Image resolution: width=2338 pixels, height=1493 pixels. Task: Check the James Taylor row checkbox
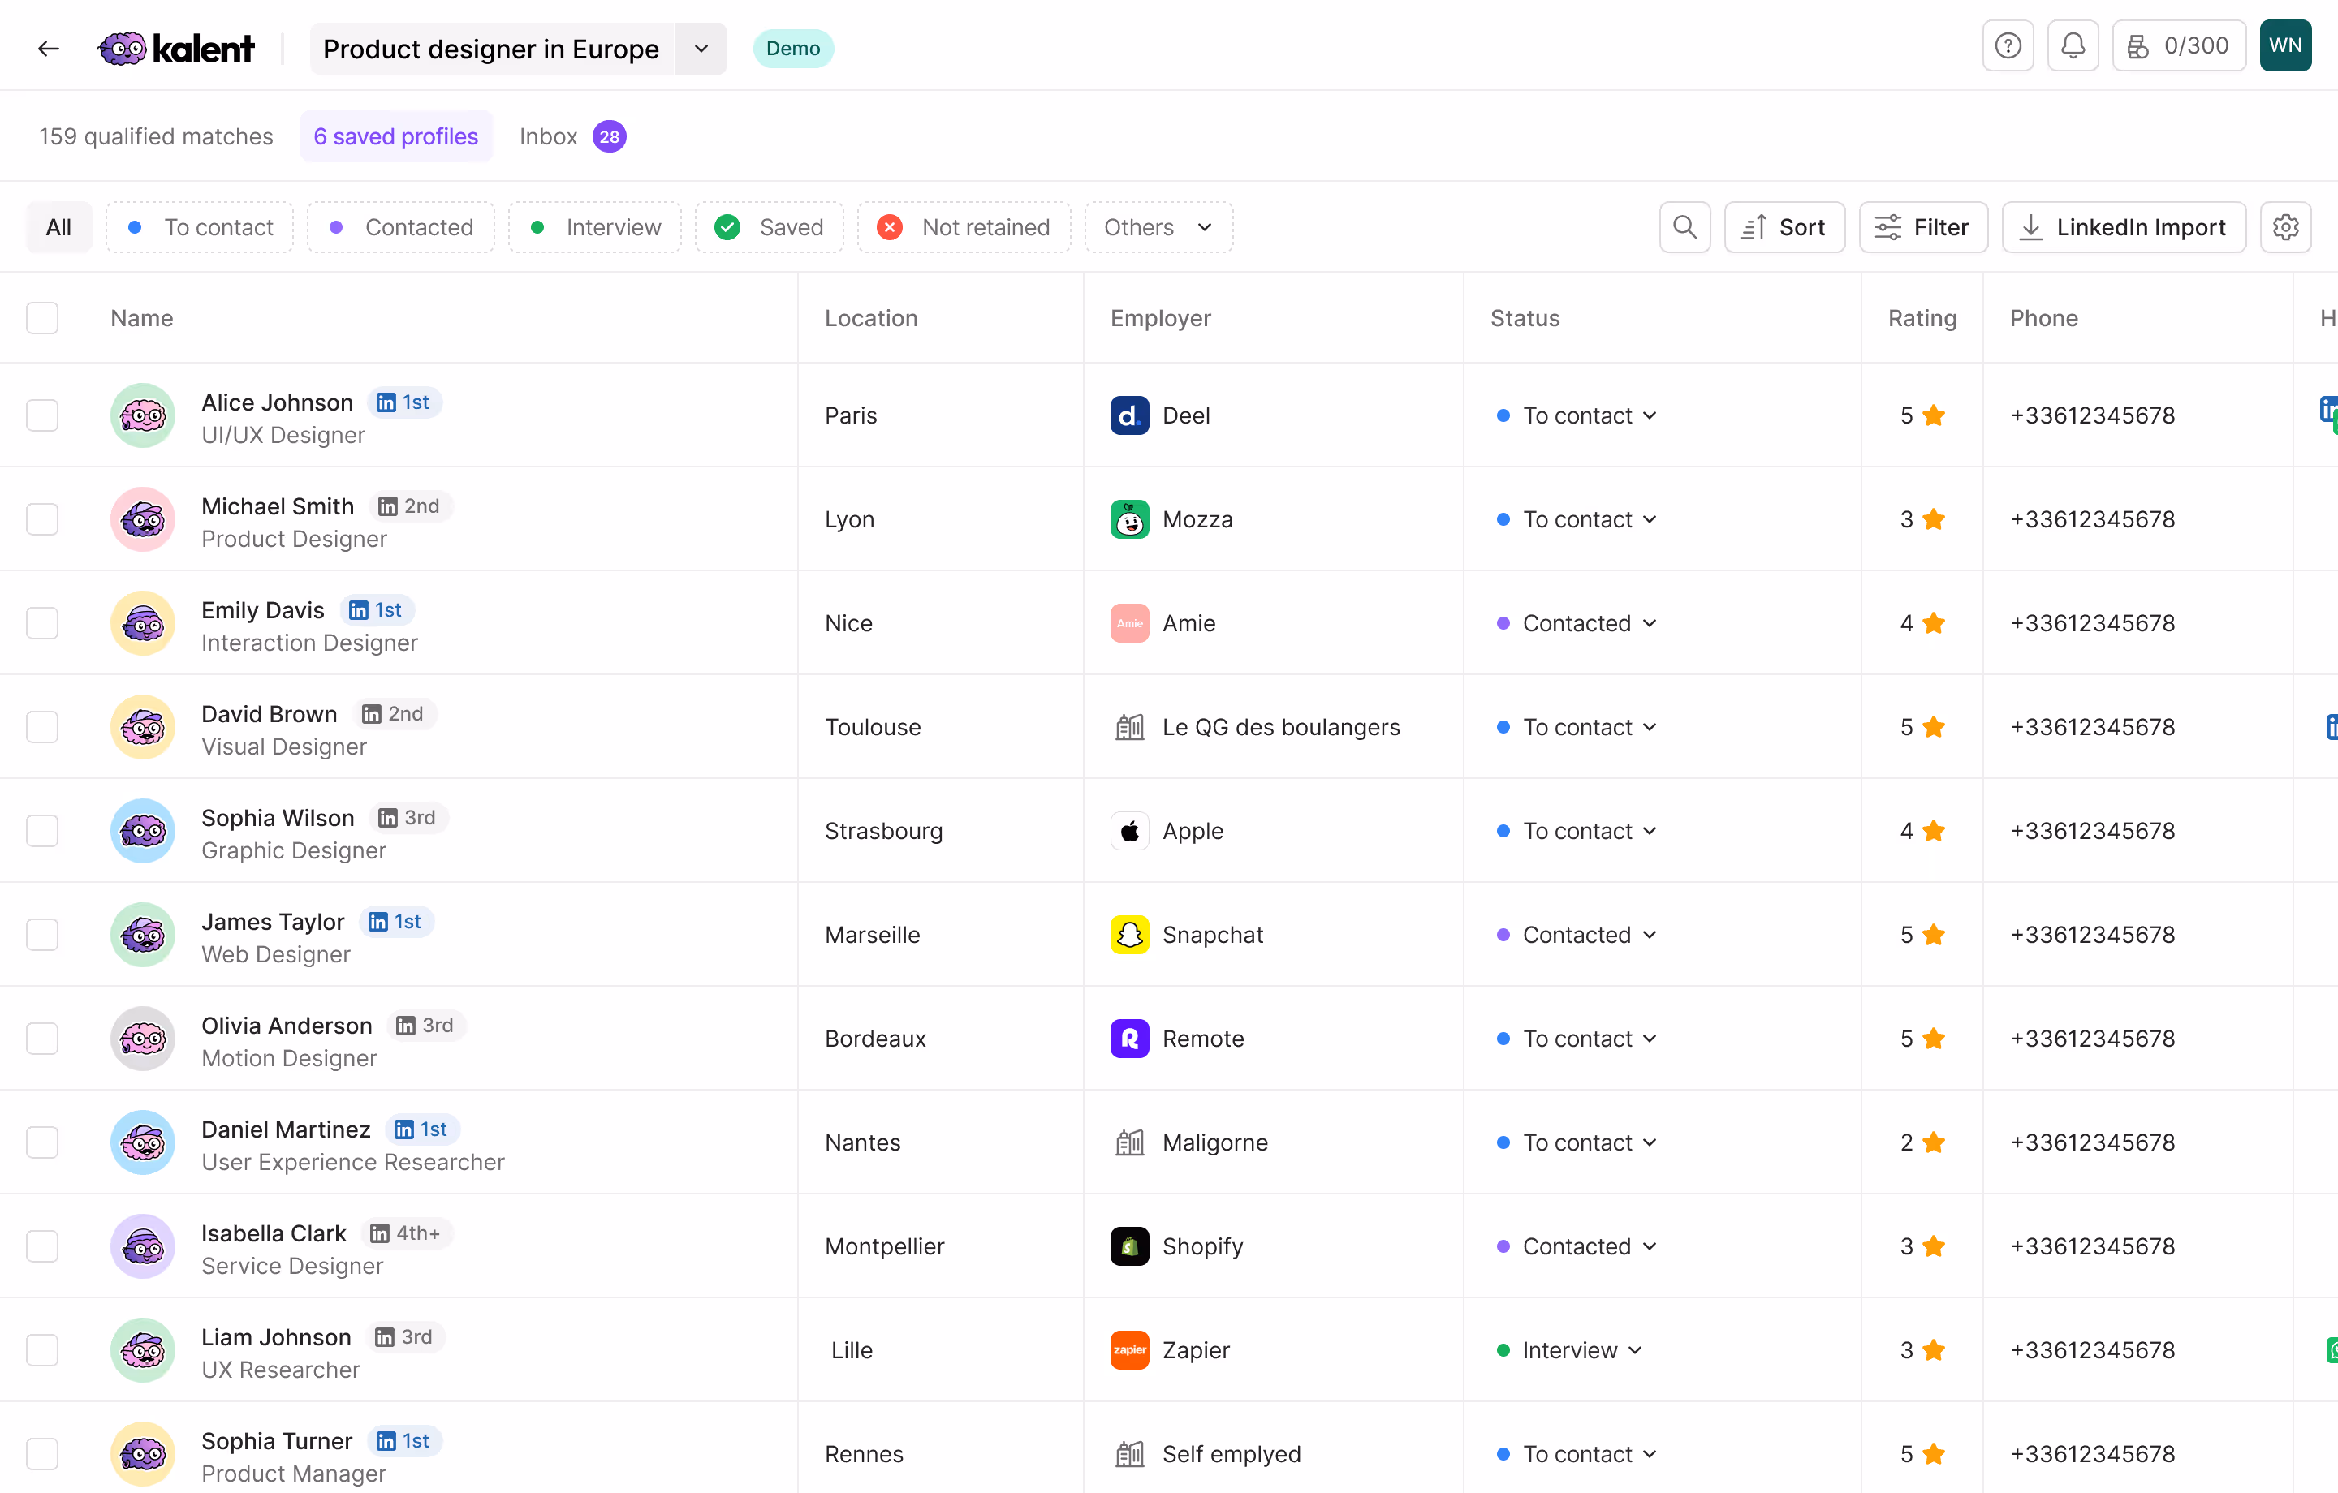[41, 935]
